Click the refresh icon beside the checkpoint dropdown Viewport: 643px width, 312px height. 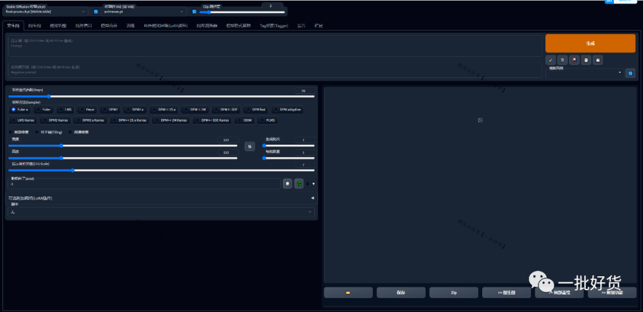pyautogui.click(x=96, y=11)
